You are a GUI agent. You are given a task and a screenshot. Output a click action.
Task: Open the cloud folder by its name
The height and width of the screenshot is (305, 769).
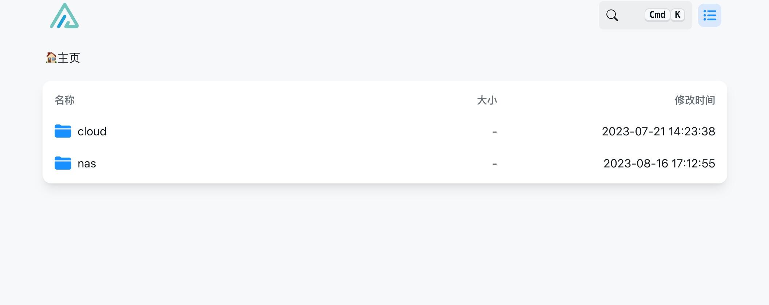coord(92,131)
